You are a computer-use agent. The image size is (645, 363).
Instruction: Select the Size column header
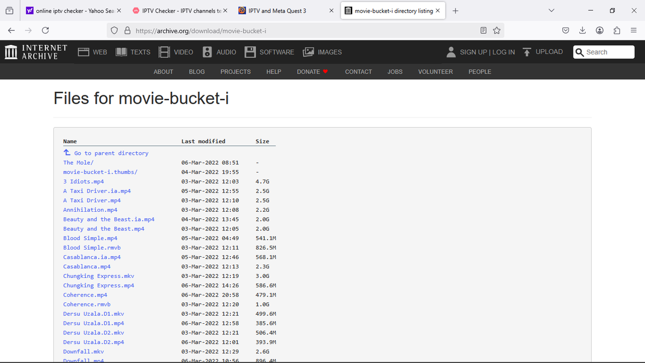pyautogui.click(x=263, y=141)
